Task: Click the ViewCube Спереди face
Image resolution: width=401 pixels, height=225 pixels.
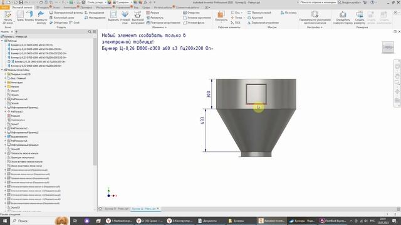Action: [388, 47]
